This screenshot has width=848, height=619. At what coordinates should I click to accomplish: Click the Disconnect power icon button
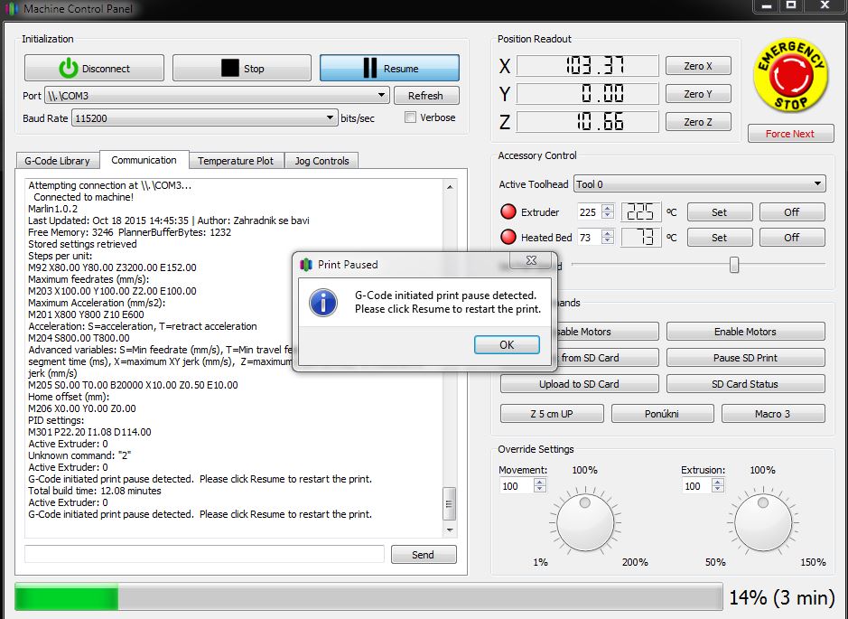(94, 69)
